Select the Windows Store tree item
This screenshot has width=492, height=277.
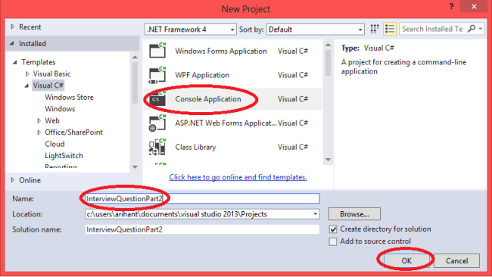click(69, 97)
